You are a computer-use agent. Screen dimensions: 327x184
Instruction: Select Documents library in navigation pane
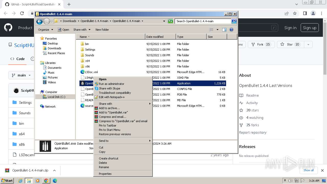pyautogui.click(x=54, y=68)
